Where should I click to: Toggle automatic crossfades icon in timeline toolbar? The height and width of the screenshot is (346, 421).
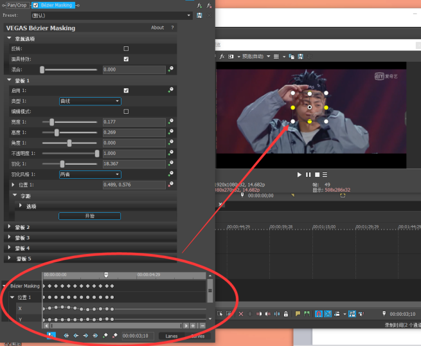[x=328, y=314]
